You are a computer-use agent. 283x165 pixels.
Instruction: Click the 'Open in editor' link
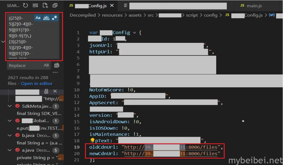(36, 83)
